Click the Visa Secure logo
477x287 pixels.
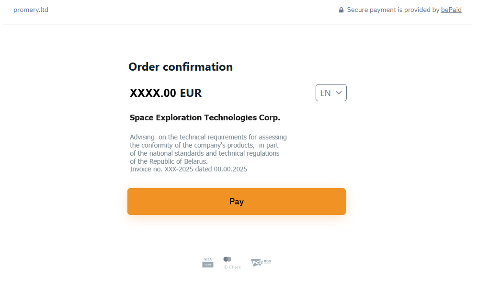point(207,262)
